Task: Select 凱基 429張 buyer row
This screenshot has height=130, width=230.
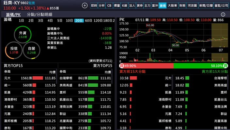Action: 30,92
